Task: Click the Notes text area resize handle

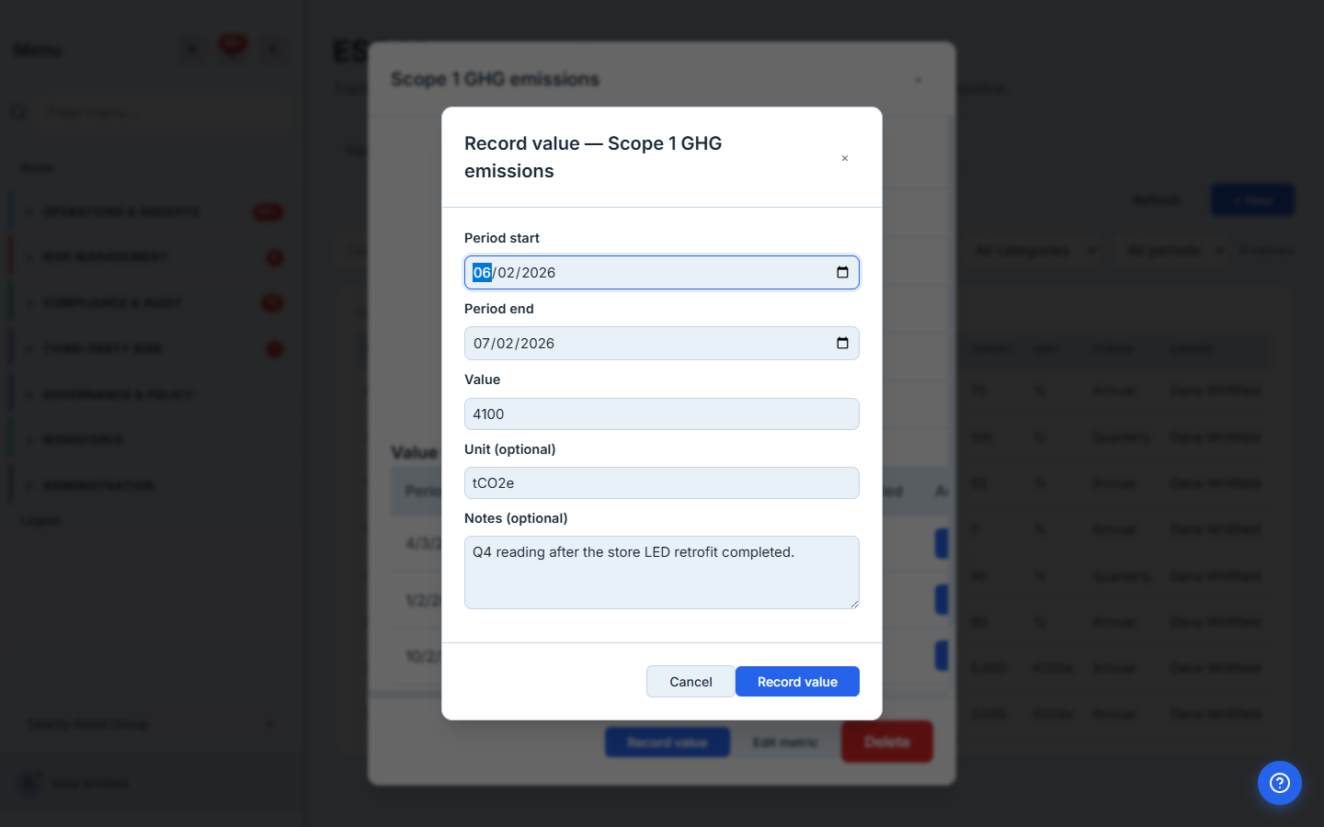Action: (x=854, y=604)
